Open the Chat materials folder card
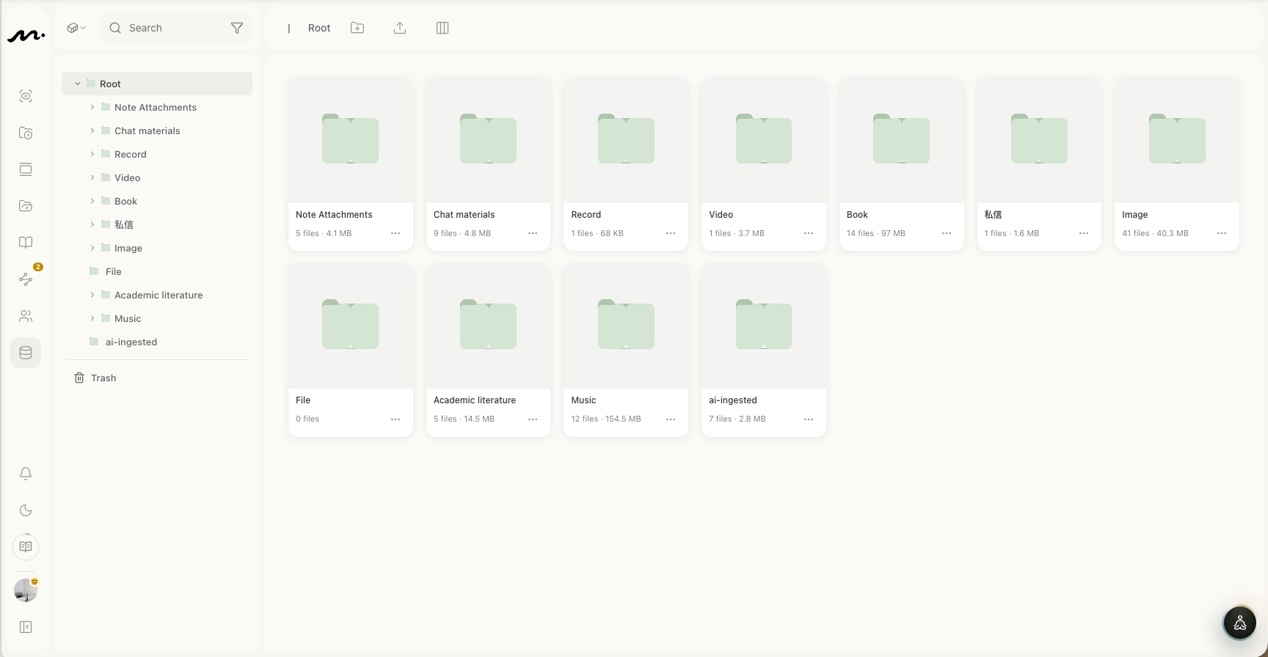Image resolution: width=1268 pixels, height=657 pixels. [488, 164]
